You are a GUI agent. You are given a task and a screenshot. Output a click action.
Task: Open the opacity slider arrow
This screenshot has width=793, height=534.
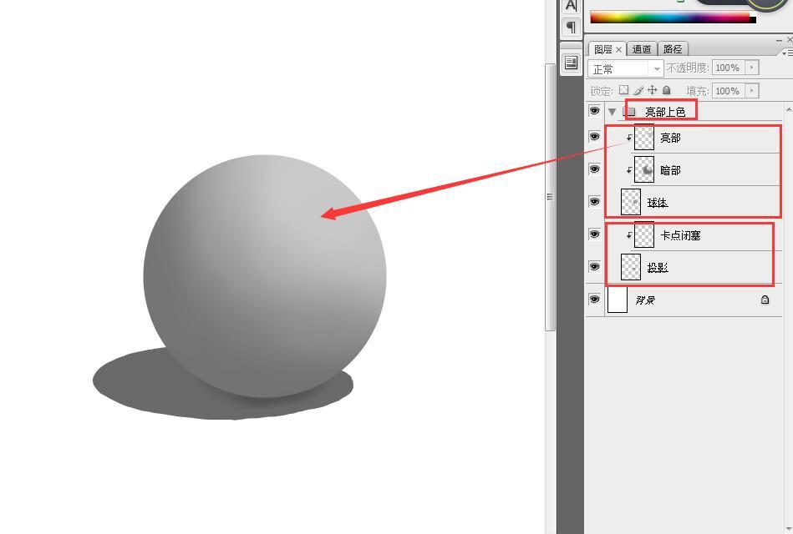752,68
